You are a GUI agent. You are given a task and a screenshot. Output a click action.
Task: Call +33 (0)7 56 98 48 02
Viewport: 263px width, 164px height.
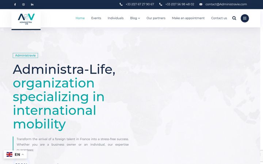(x=180, y=4)
